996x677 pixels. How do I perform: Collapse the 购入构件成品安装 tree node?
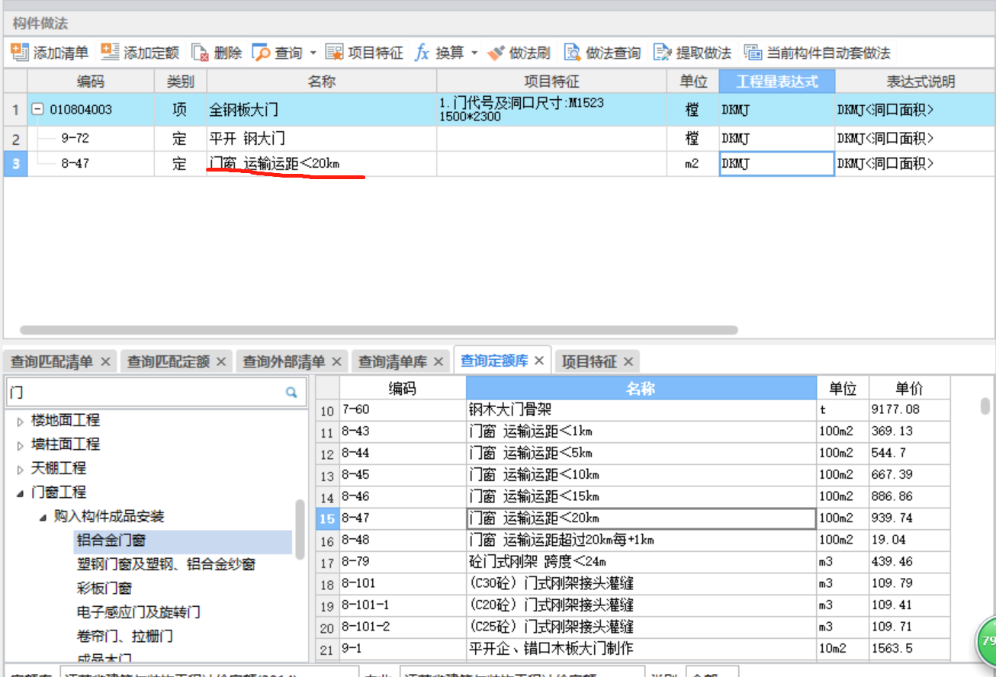pos(43,517)
